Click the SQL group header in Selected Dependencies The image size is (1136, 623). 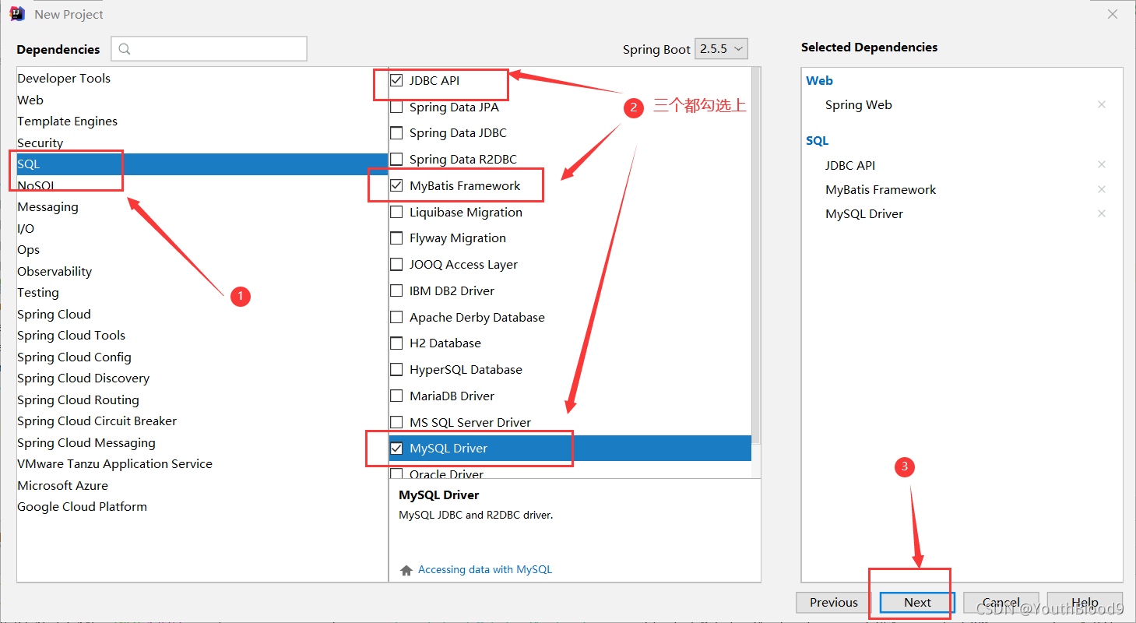pos(818,140)
